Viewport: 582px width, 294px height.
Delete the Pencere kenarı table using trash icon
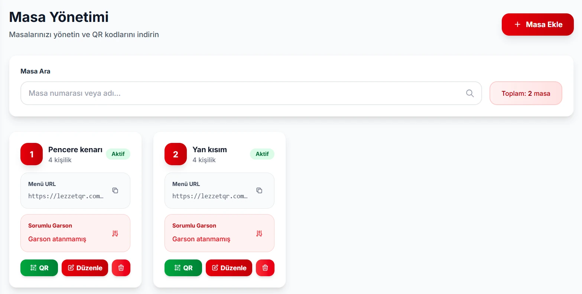pos(121,268)
